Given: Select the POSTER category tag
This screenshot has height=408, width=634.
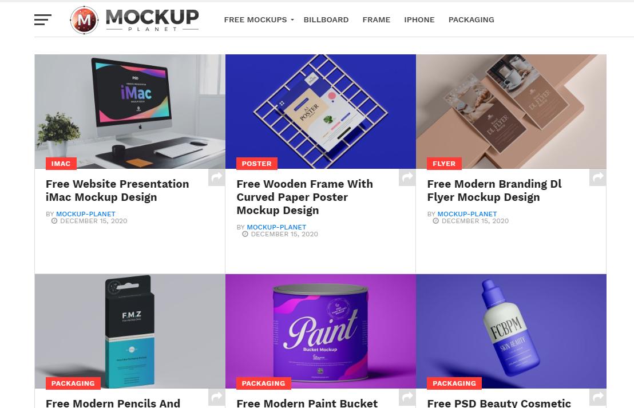Looking at the screenshot, I should click(x=257, y=163).
